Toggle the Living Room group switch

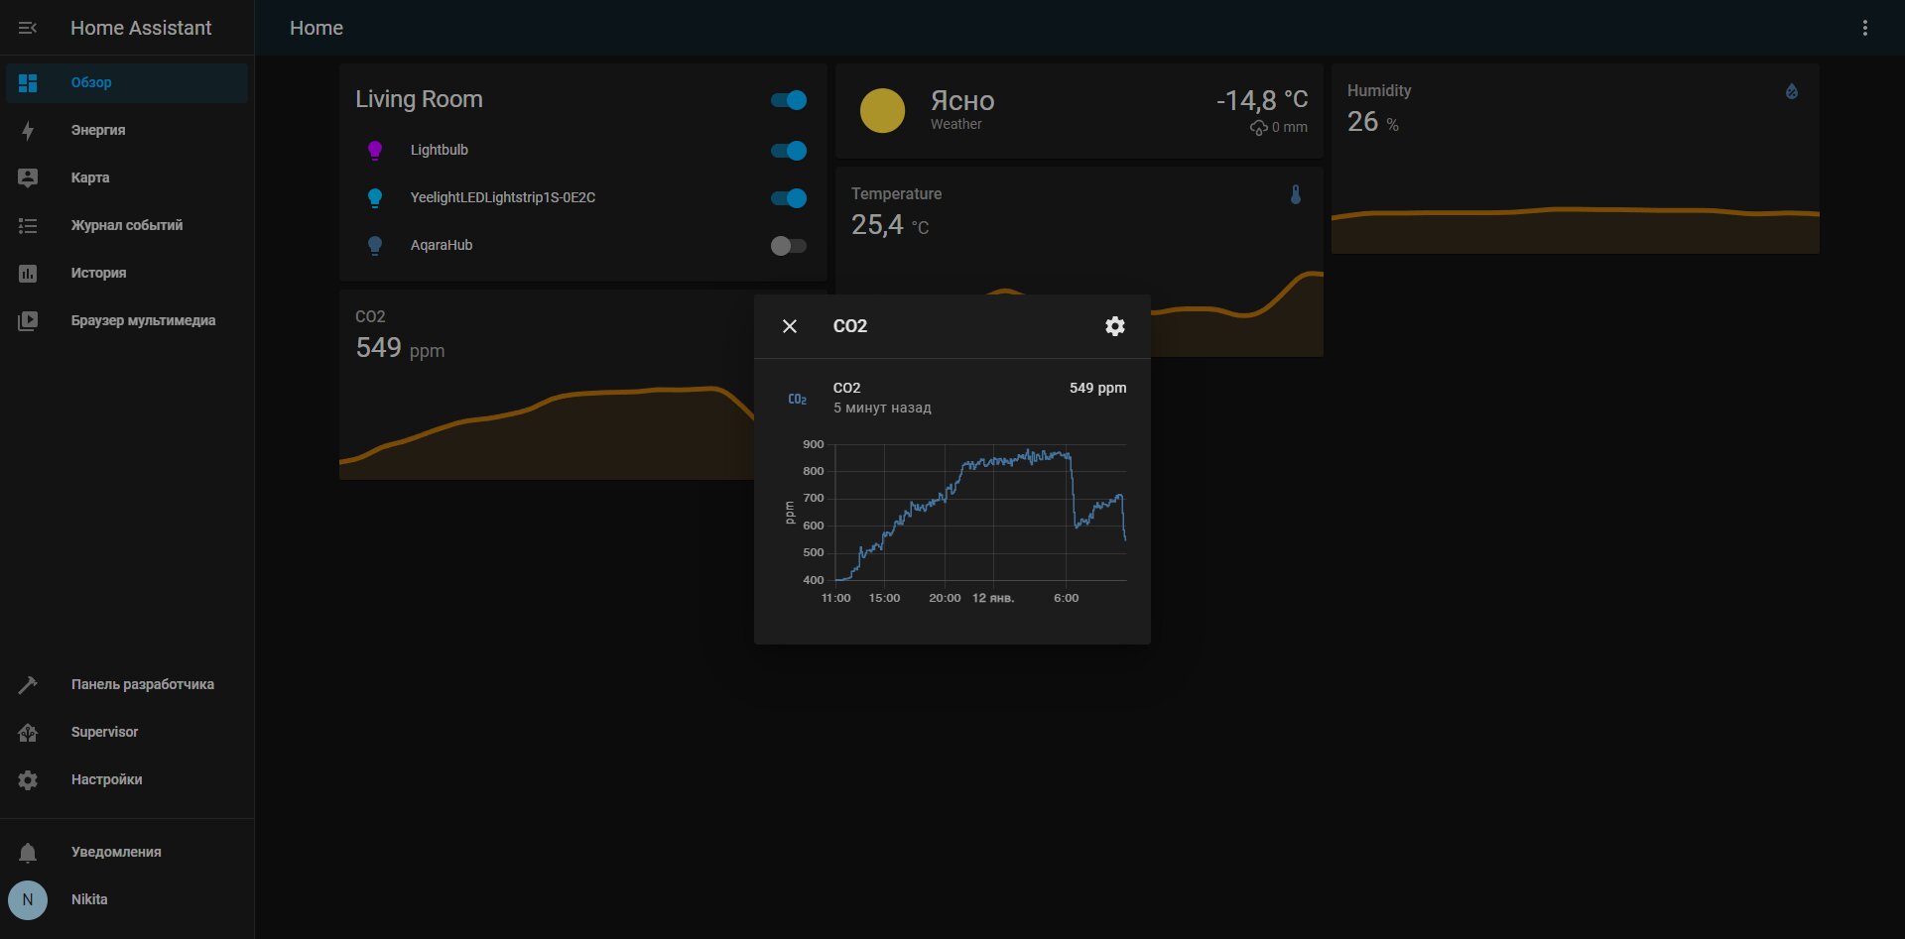(x=789, y=100)
